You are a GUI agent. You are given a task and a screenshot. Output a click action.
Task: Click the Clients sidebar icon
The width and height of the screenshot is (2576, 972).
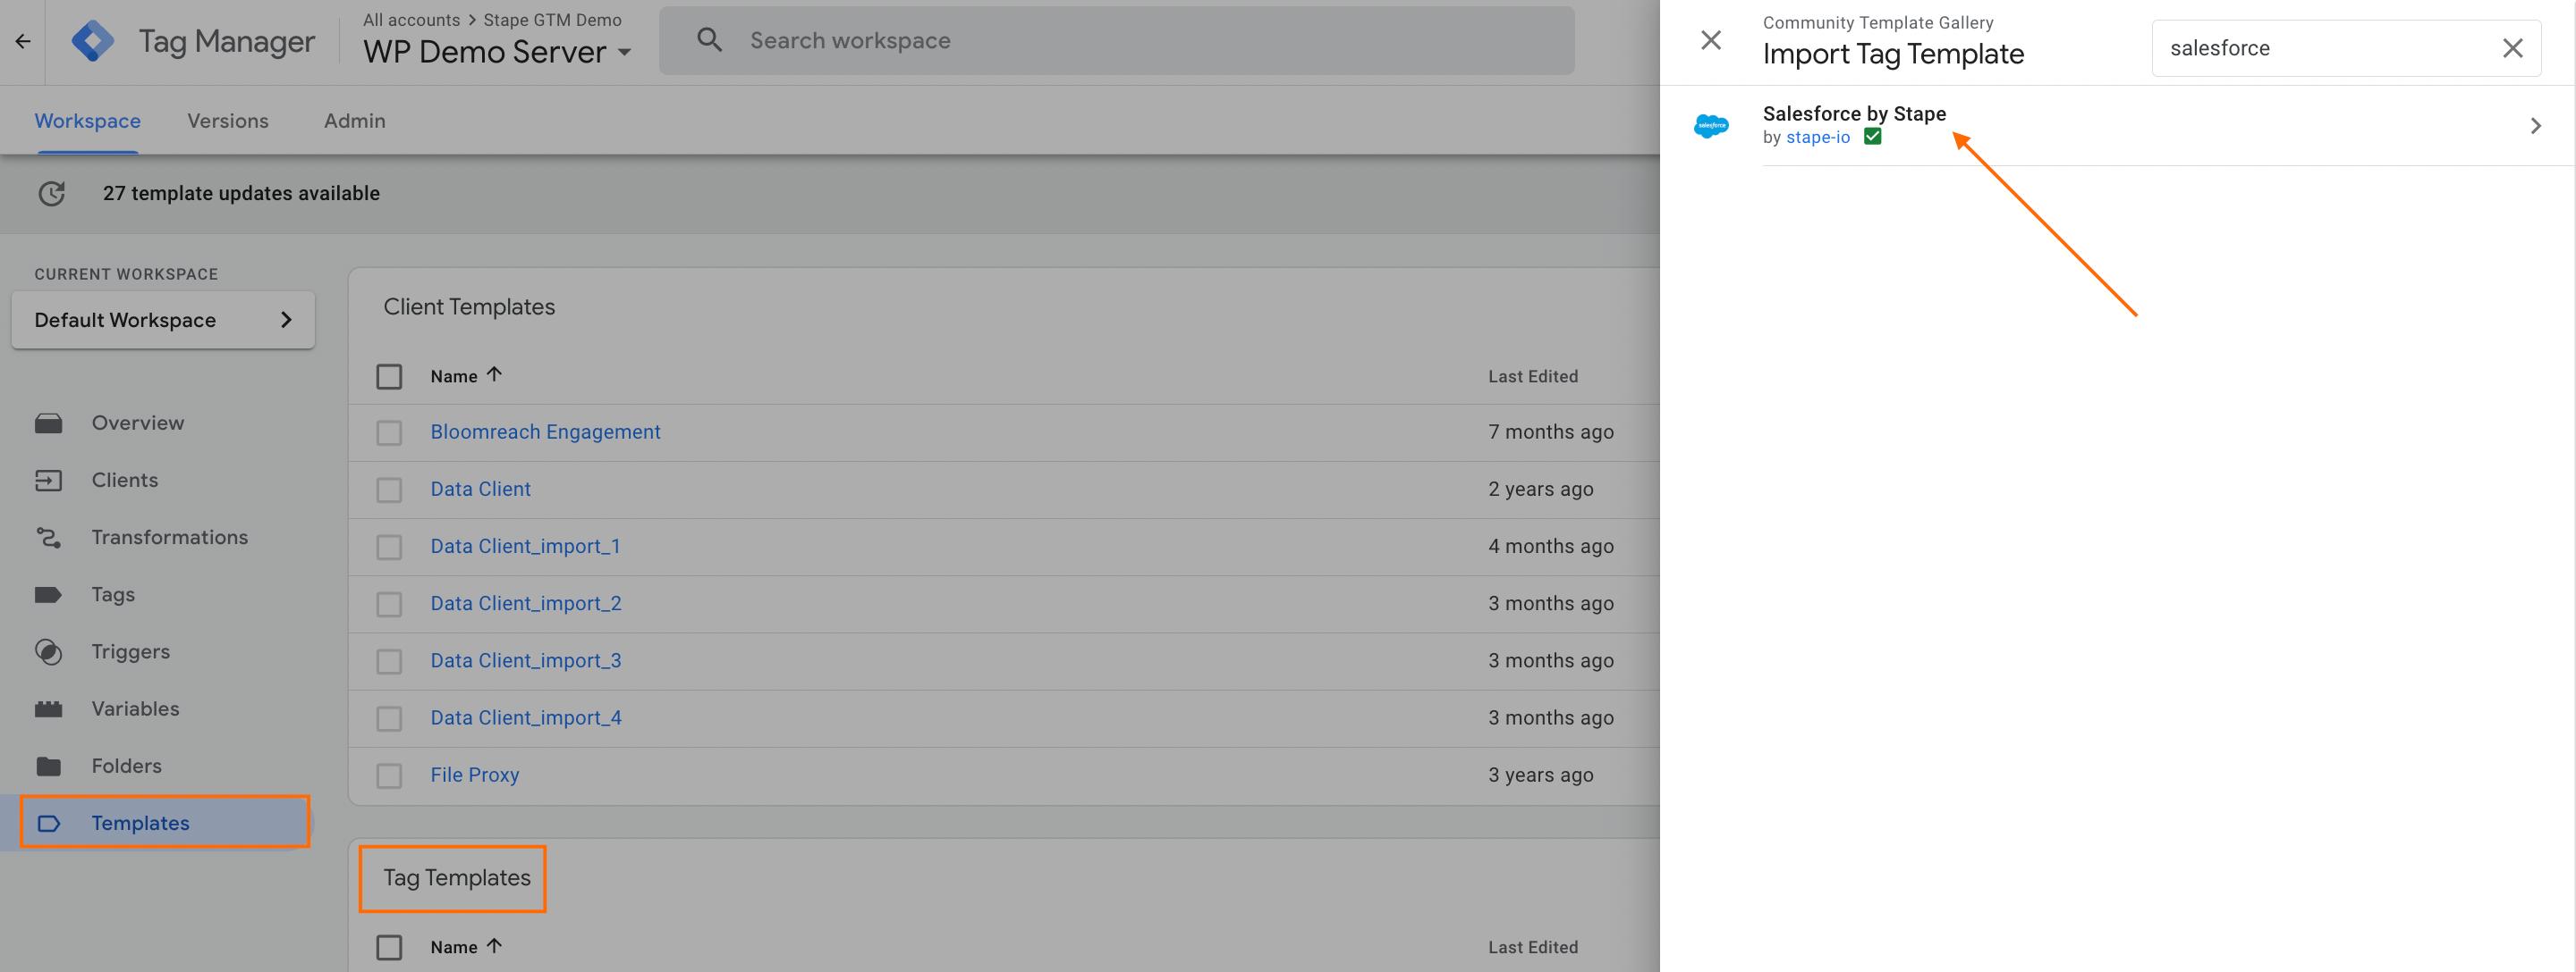point(48,481)
